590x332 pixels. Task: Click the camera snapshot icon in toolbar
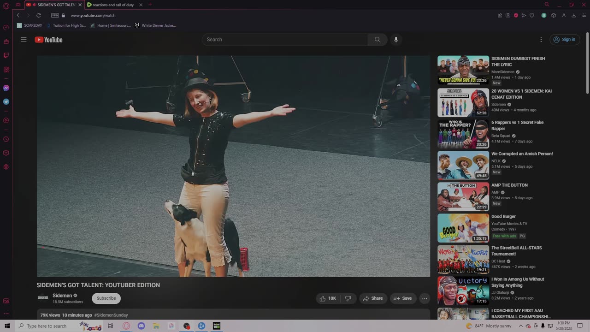point(508,15)
